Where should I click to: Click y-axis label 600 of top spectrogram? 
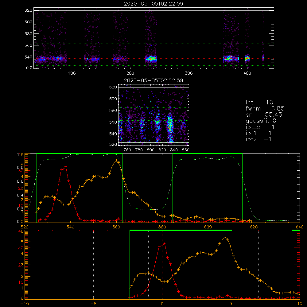(28, 22)
